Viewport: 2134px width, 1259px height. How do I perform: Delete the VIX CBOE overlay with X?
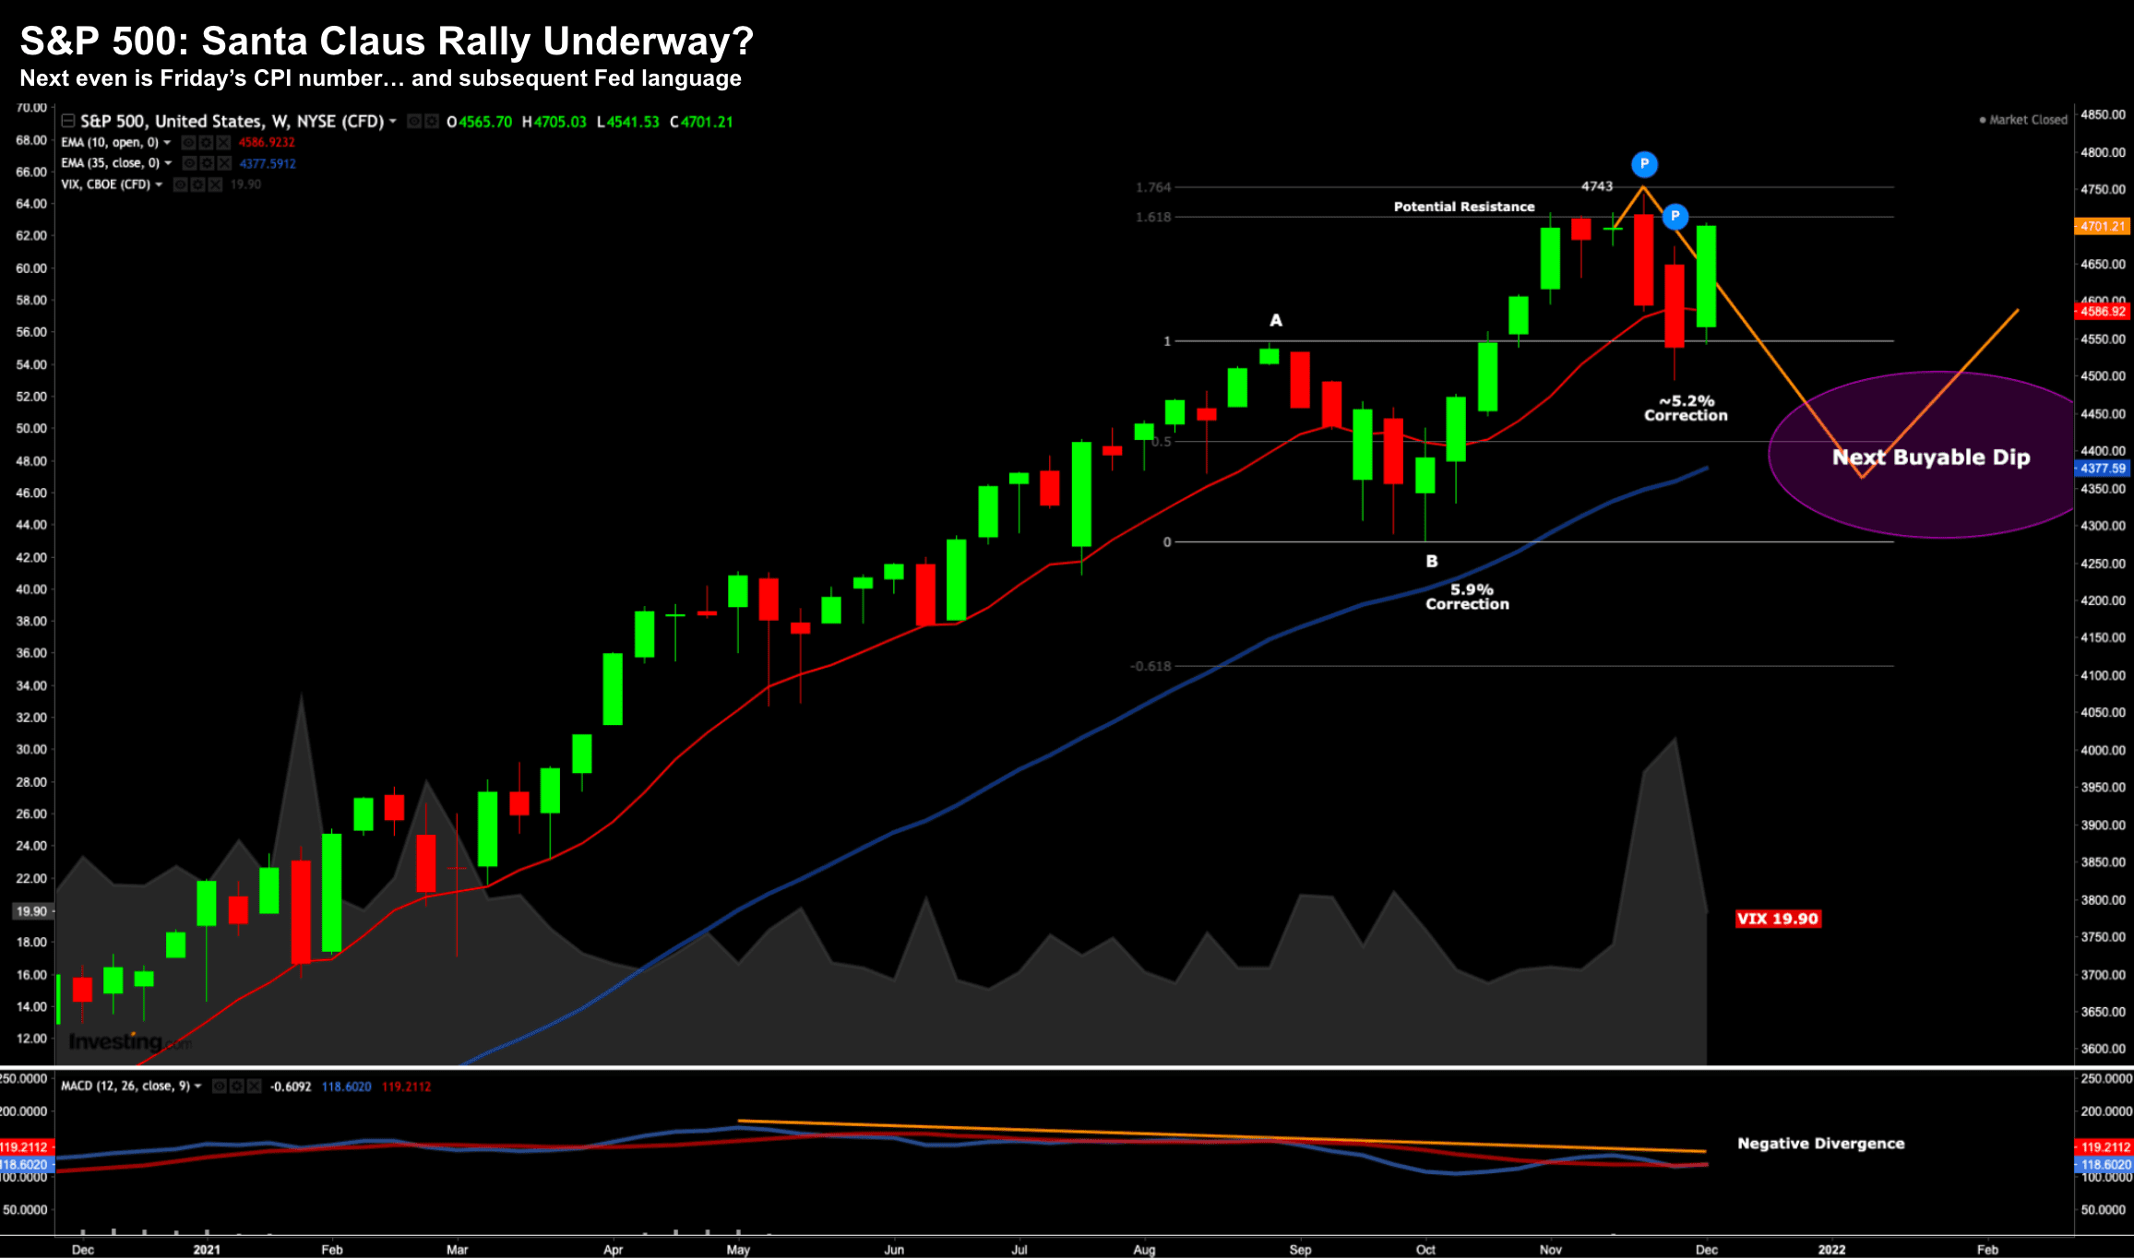click(215, 184)
